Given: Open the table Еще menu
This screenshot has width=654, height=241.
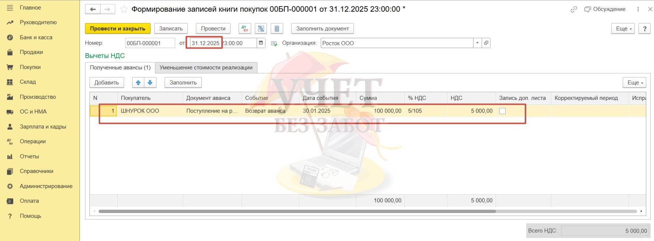Looking at the screenshot, I should tap(634, 83).
